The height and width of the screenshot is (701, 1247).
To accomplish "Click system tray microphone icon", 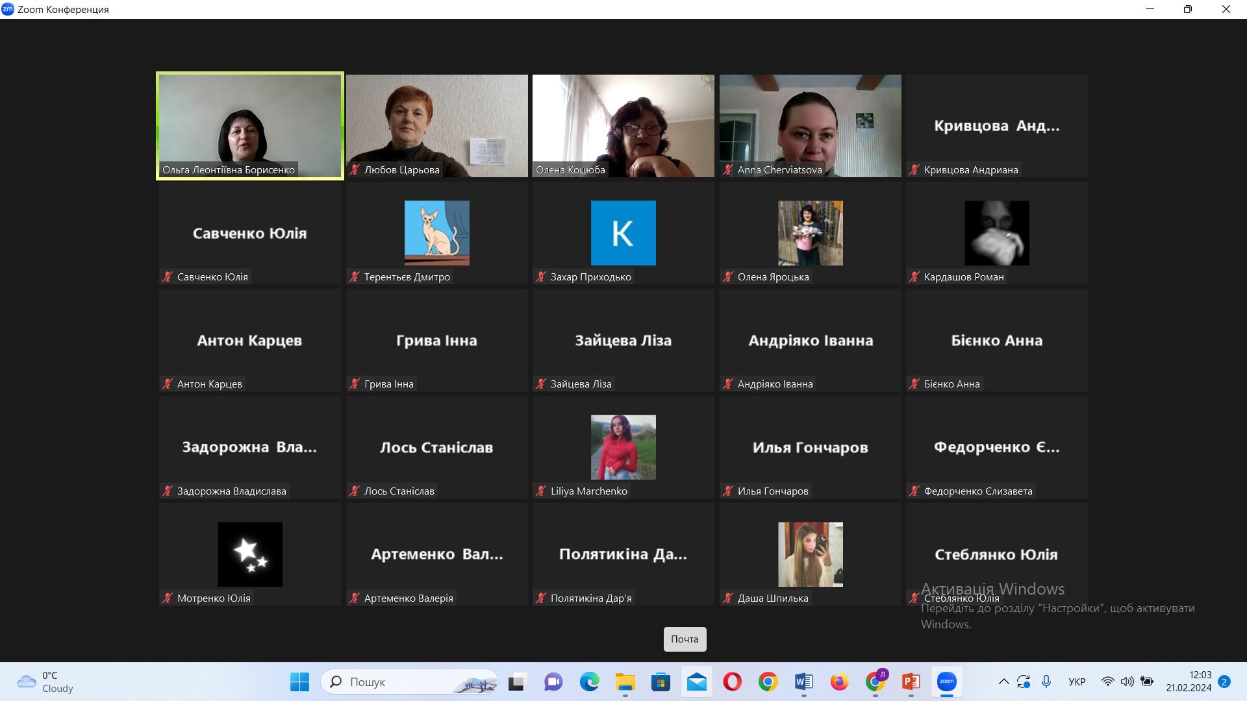I will tap(1046, 682).
